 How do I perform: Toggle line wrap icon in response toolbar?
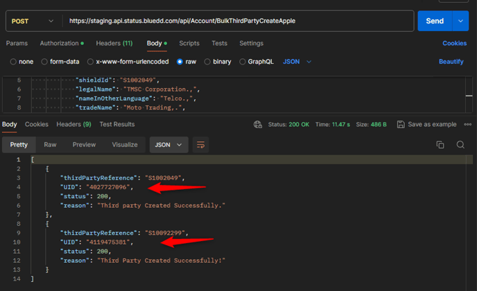[x=201, y=145]
